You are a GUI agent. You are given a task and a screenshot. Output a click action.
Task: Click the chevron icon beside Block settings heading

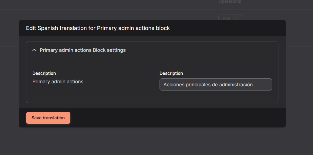click(x=34, y=50)
